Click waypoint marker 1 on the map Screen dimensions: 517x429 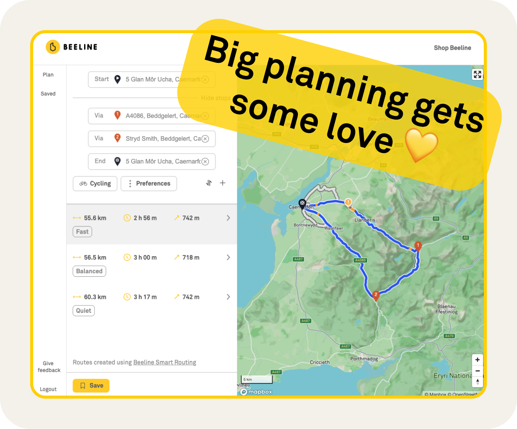[x=418, y=246]
